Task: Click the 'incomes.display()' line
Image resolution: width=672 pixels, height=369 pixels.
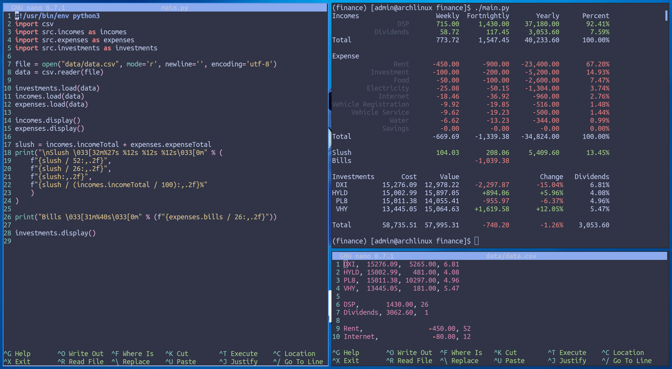Action: tap(48, 120)
